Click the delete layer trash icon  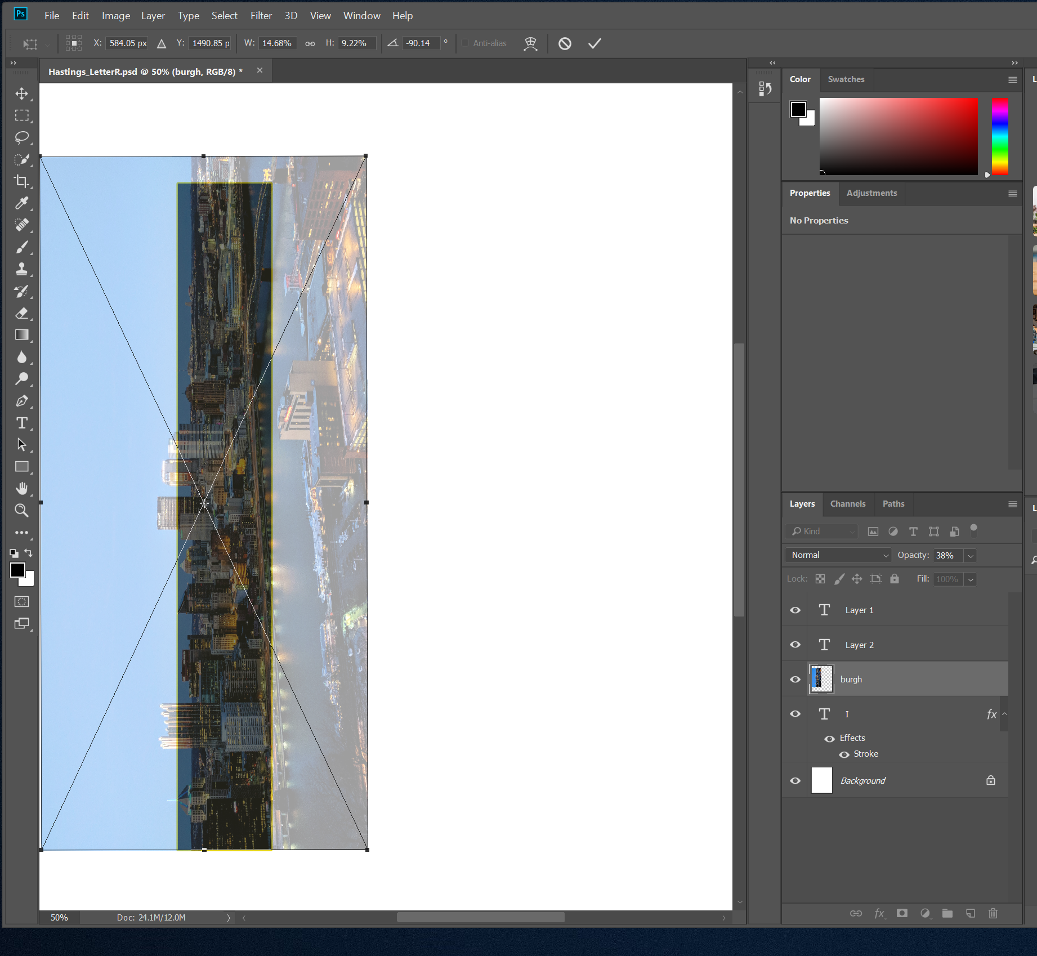[x=993, y=913]
